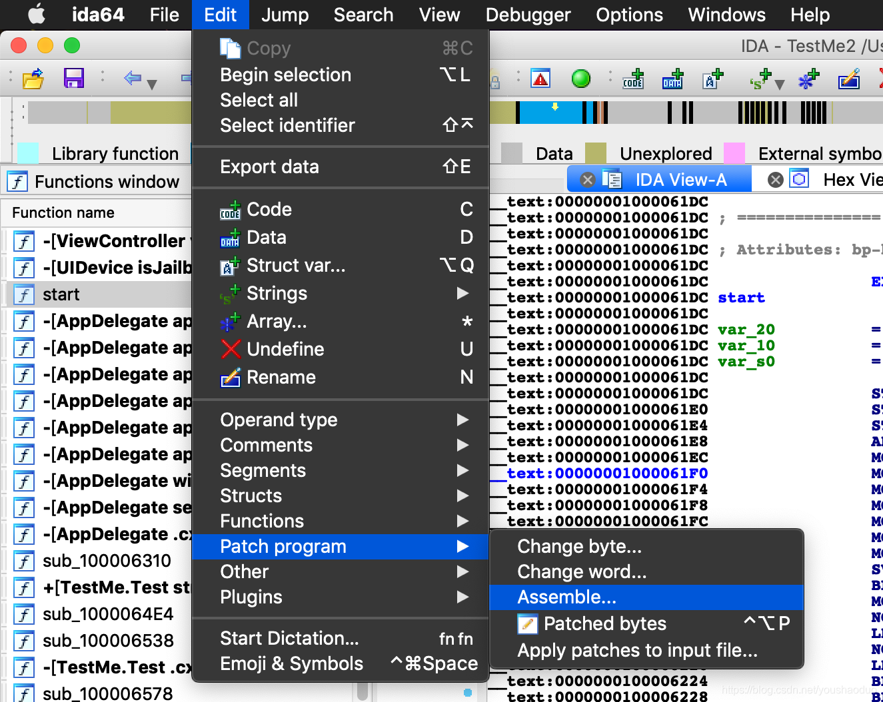Click the External symbol pink legend swatch
This screenshot has height=702, width=883.
734,153
